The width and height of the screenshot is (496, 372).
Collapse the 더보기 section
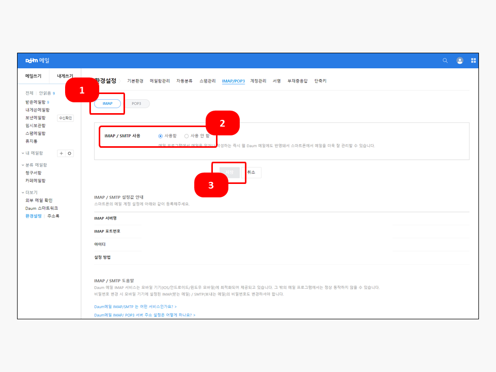coord(23,192)
